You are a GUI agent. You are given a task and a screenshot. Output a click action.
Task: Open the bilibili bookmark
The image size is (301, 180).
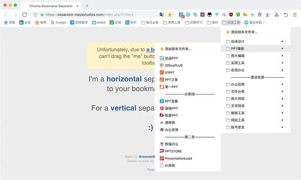point(99,23)
